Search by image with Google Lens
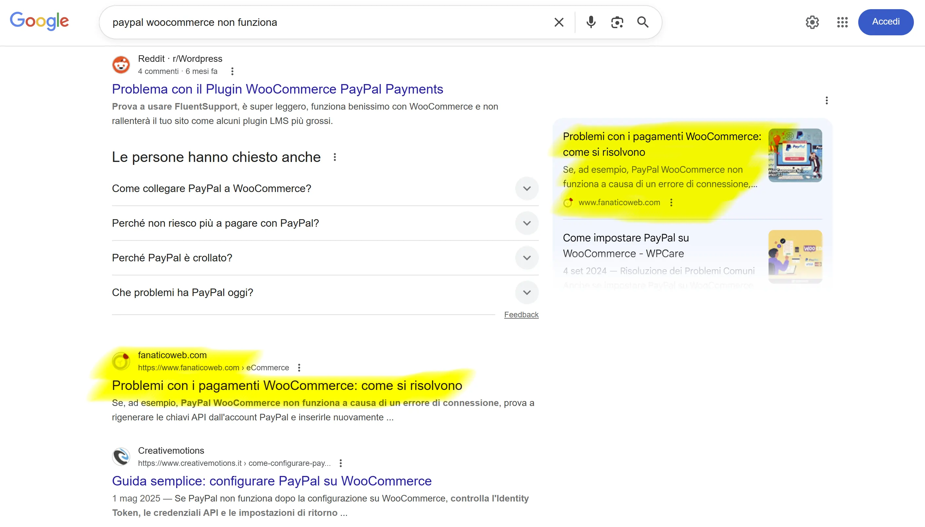This screenshot has width=925, height=527. click(x=617, y=22)
